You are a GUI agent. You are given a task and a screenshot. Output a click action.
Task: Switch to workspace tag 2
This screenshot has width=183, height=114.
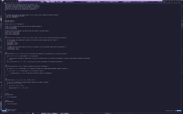point(3,1)
